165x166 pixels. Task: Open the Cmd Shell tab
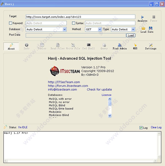click(89, 46)
